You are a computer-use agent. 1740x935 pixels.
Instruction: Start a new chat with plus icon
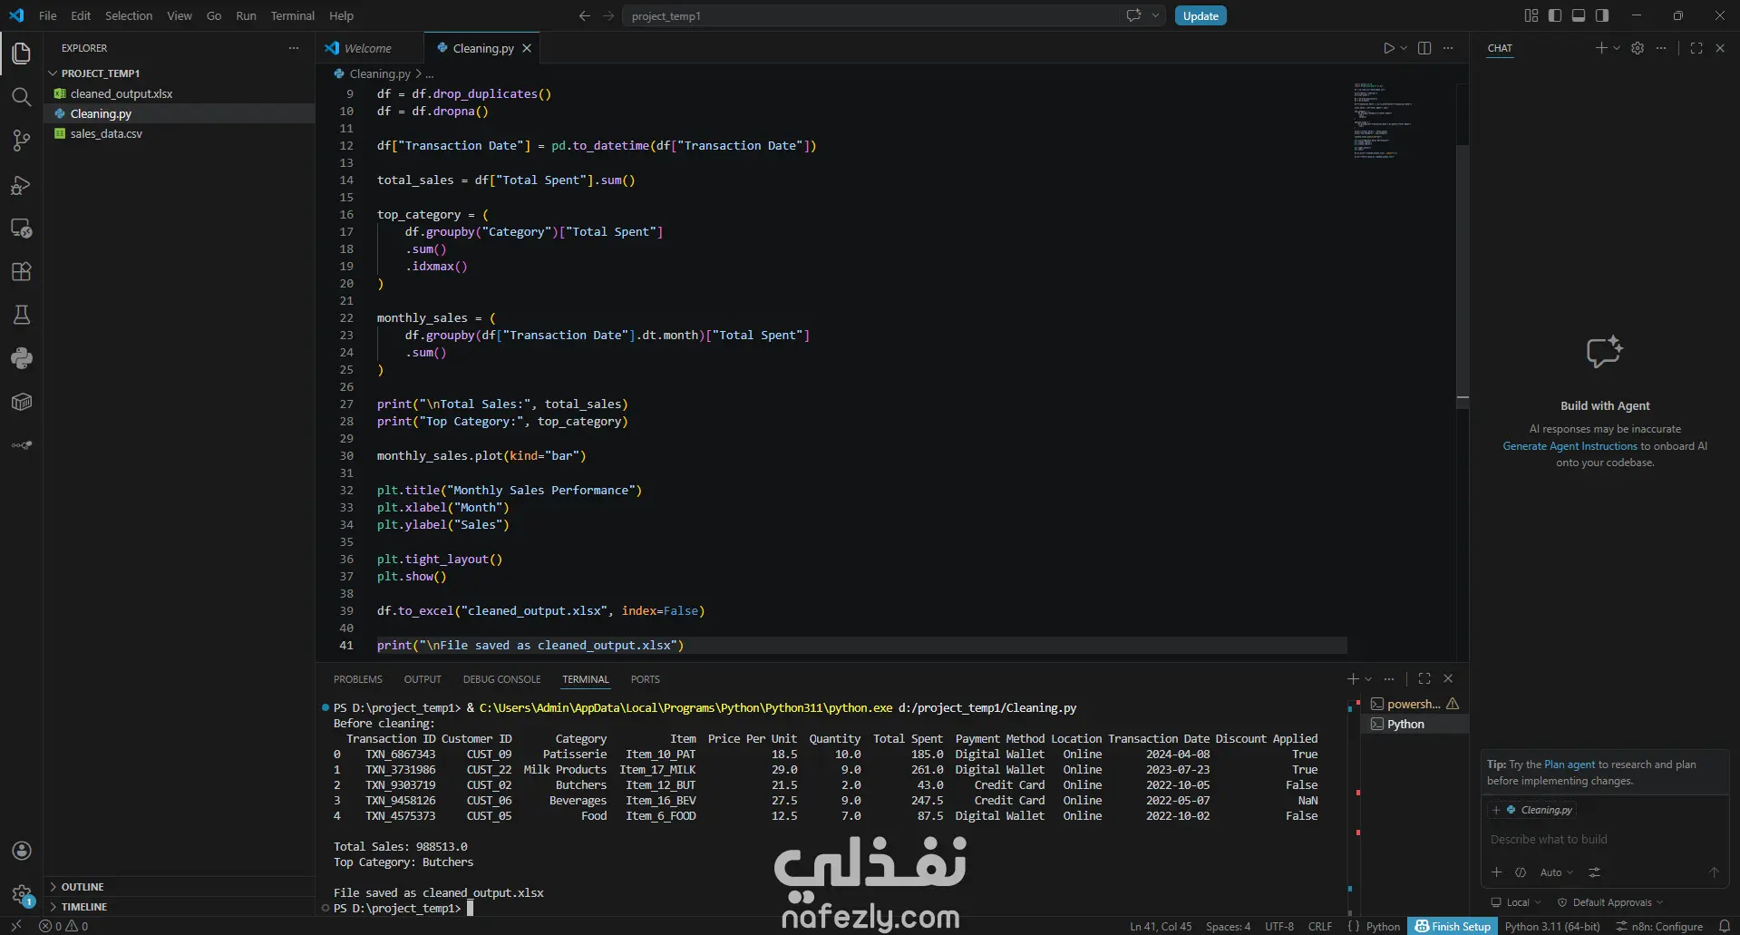pyautogui.click(x=1601, y=48)
